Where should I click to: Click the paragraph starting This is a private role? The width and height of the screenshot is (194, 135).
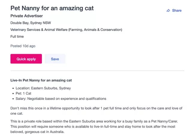pyautogui.click(x=96, y=127)
